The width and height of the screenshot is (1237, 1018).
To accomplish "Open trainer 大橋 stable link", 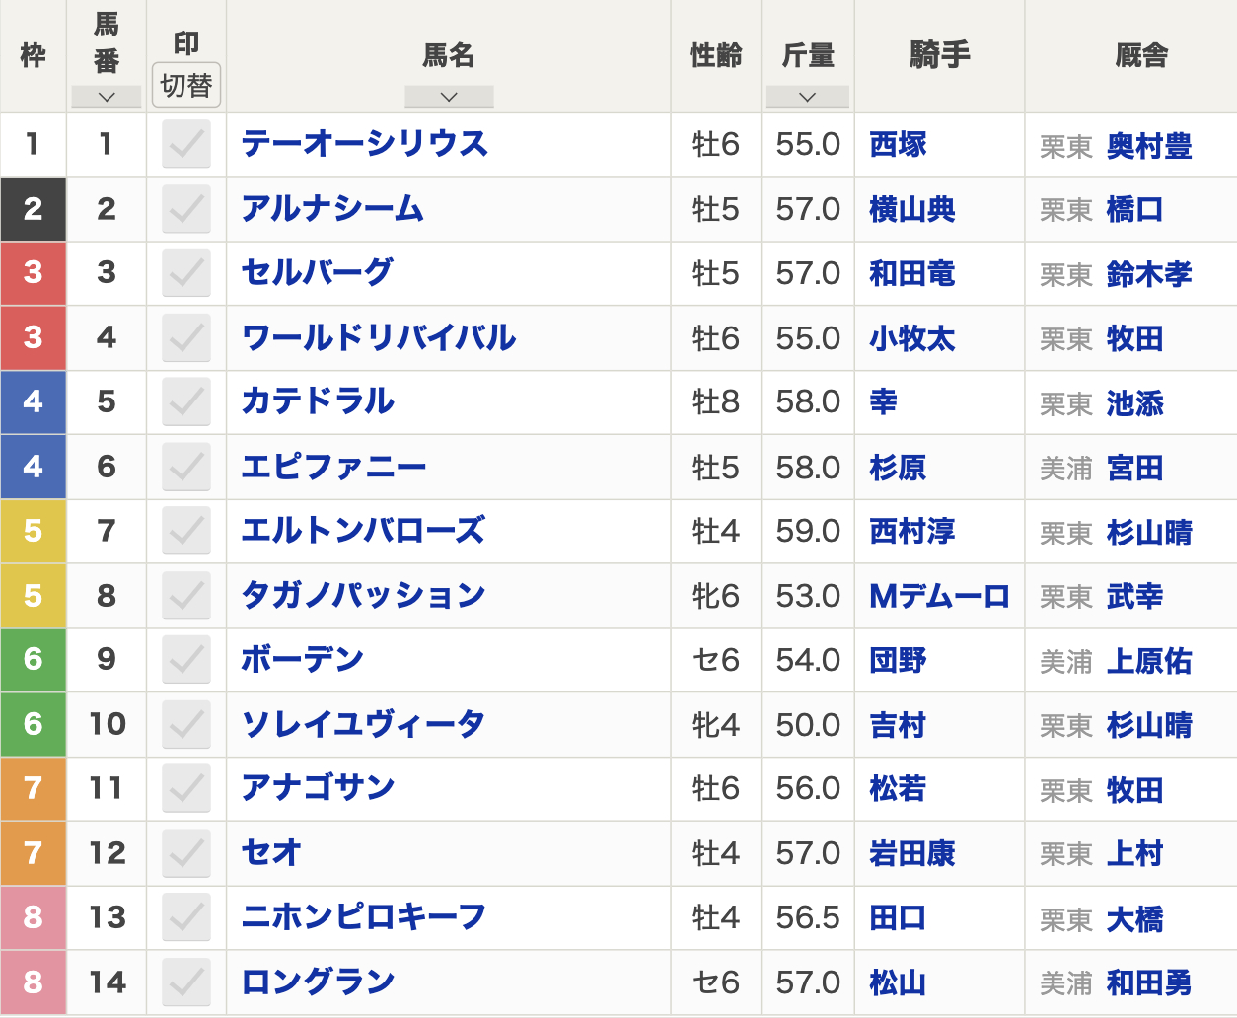I will coord(1134,919).
